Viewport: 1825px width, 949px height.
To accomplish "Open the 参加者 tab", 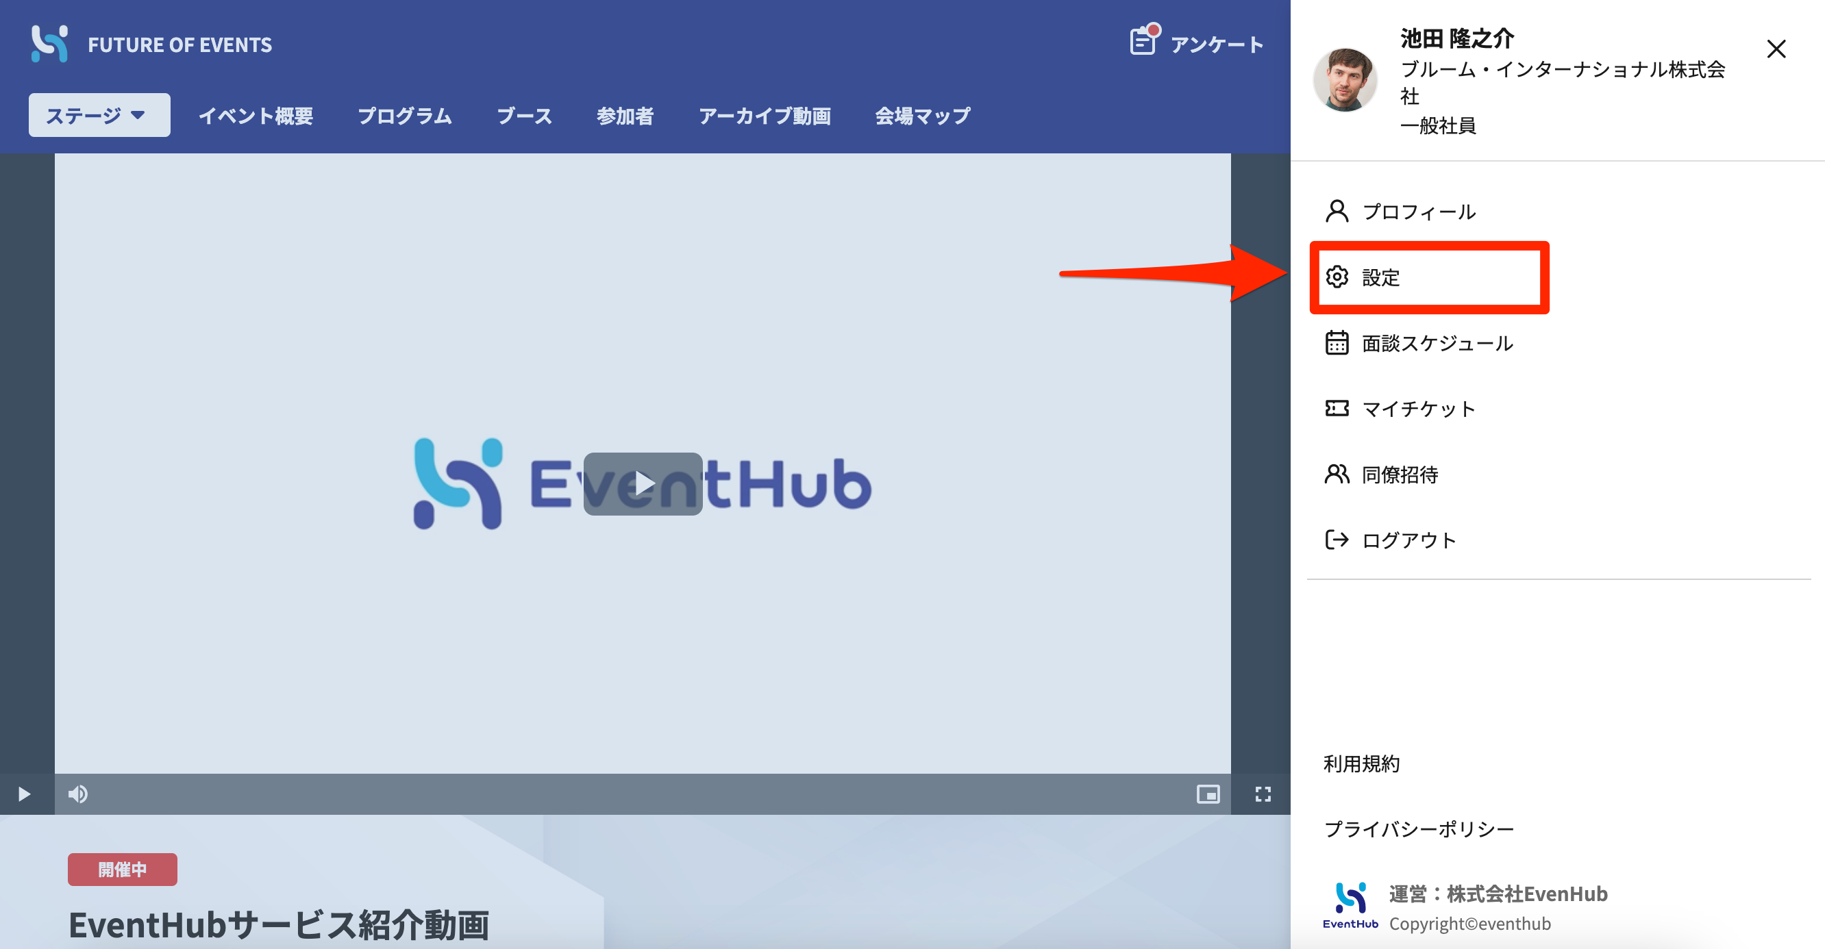I will 625,116.
